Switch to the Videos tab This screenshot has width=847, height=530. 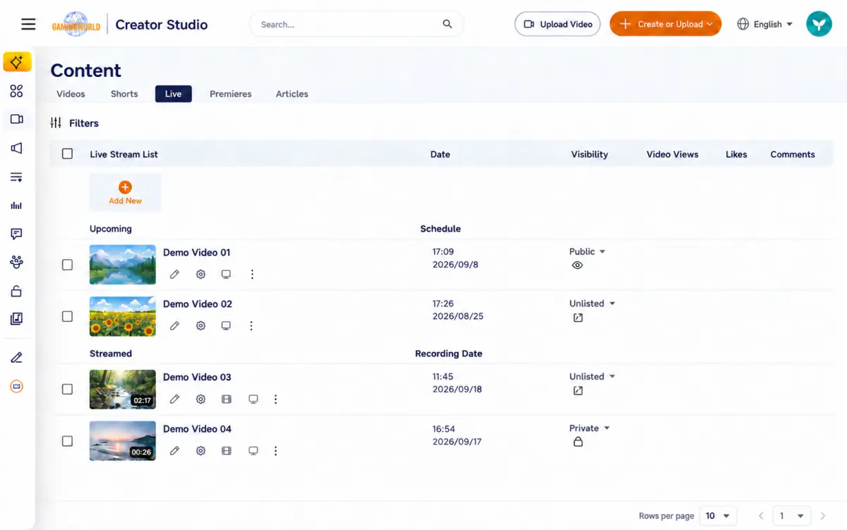(71, 94)
